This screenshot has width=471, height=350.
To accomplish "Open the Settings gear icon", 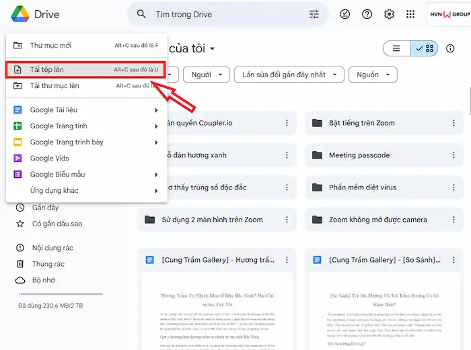I will 389,14.
